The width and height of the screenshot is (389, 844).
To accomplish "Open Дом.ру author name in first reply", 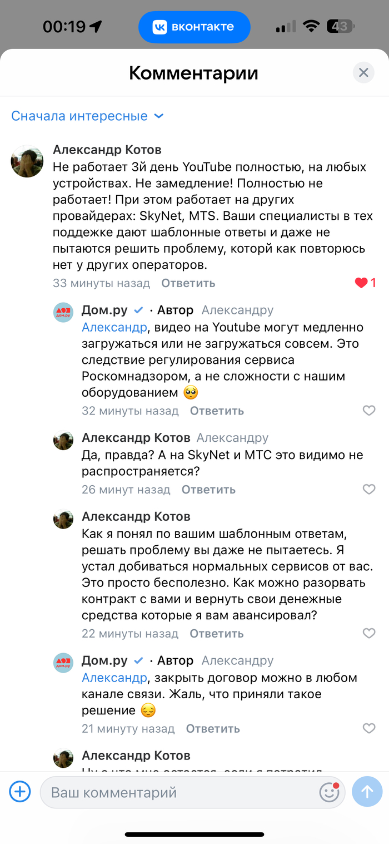I will pos(104,310).
